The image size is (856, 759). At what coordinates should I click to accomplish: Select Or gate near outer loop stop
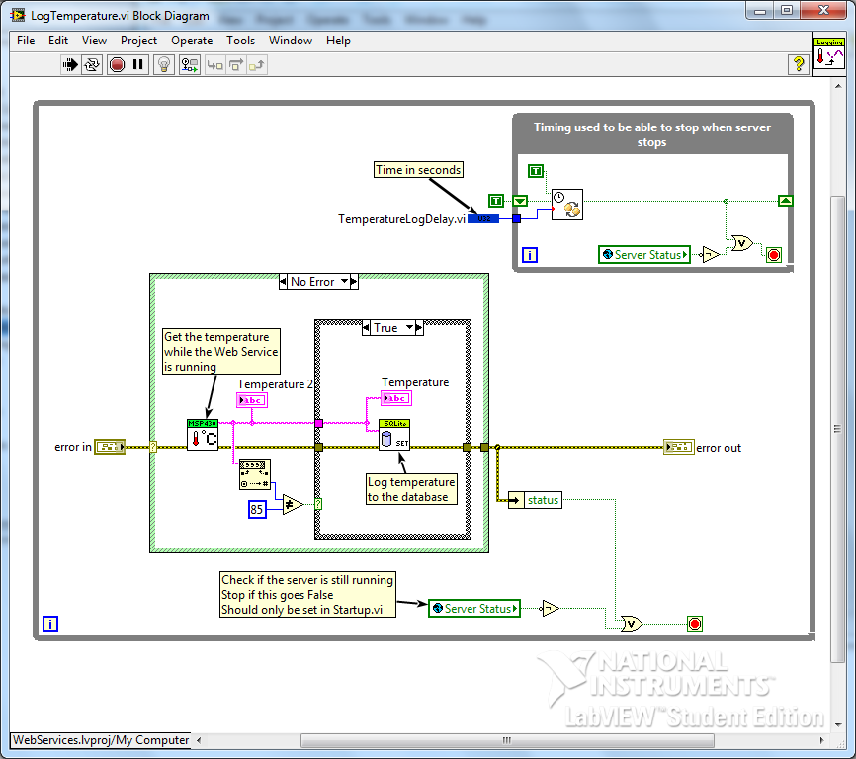pyautogui.click(x=632, y=624)
